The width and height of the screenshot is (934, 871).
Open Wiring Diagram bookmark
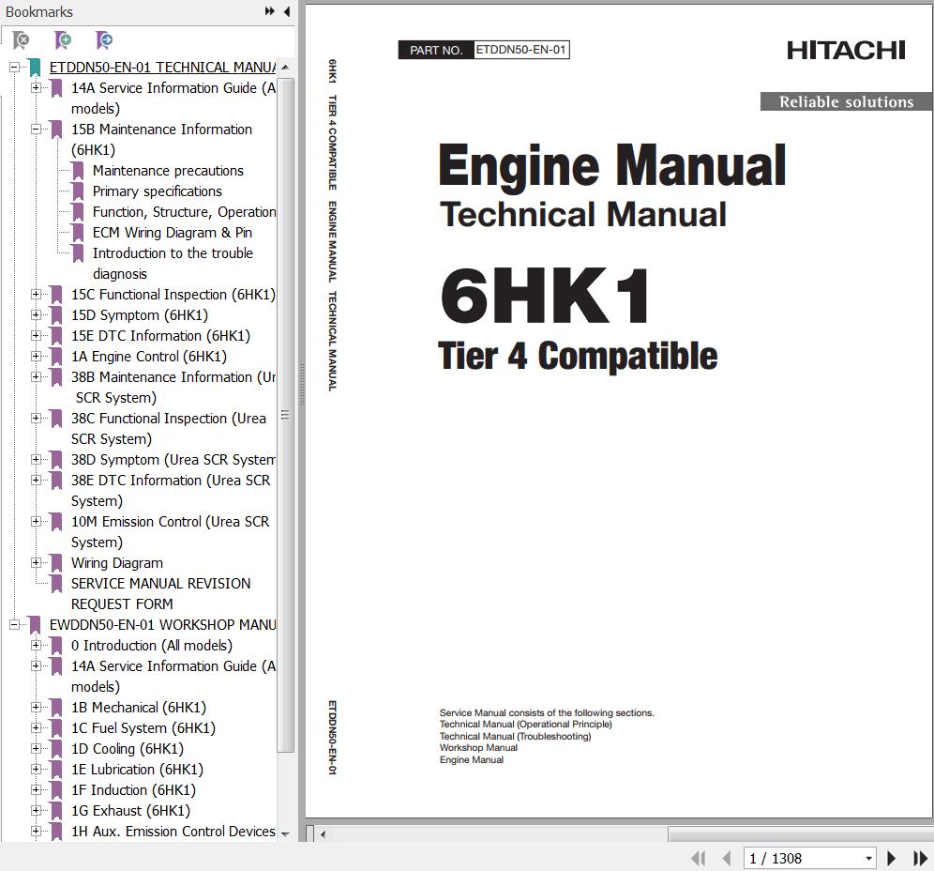(116, 563)
